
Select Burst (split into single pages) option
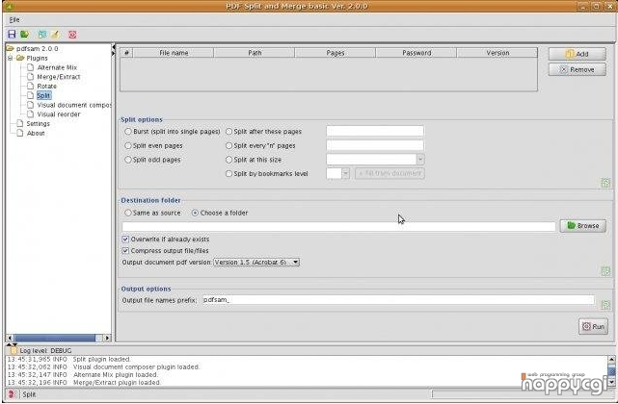tap(127, 132)
